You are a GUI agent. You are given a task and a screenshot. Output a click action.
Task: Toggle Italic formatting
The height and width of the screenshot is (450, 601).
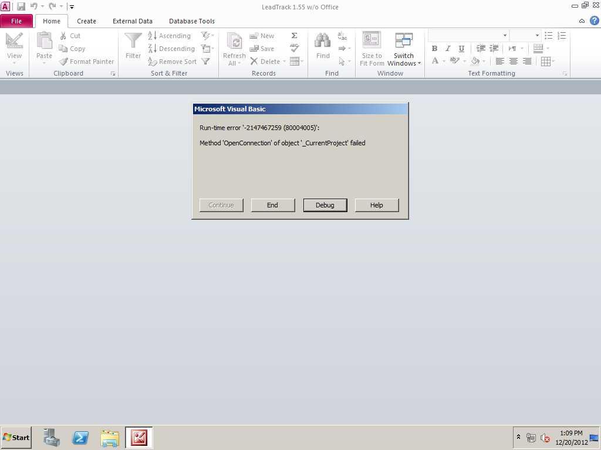(x=448, y=49)
